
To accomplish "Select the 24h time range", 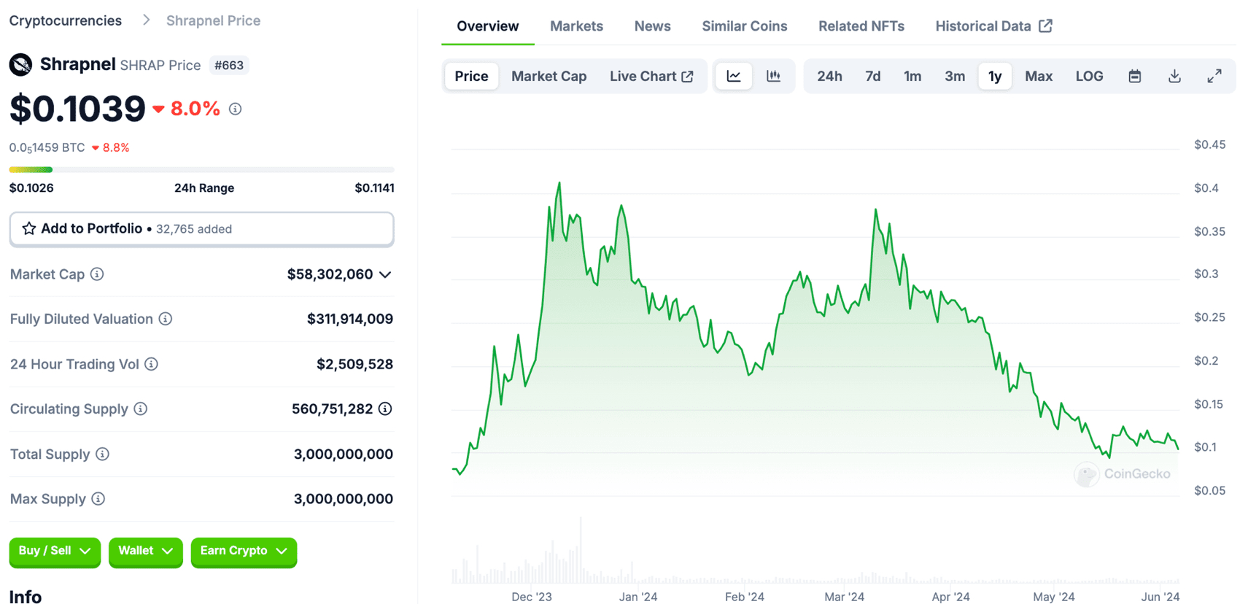I will 829,77.
